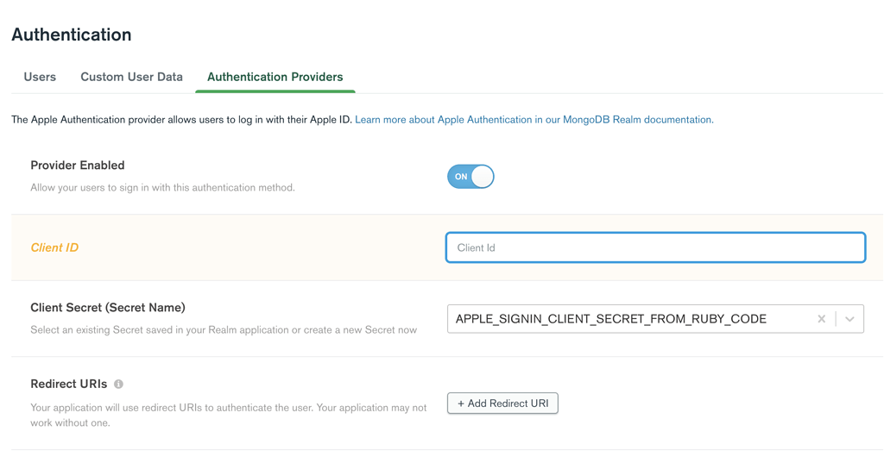
Task: Switch to the Users tab
Action: [x=40, y=77]
